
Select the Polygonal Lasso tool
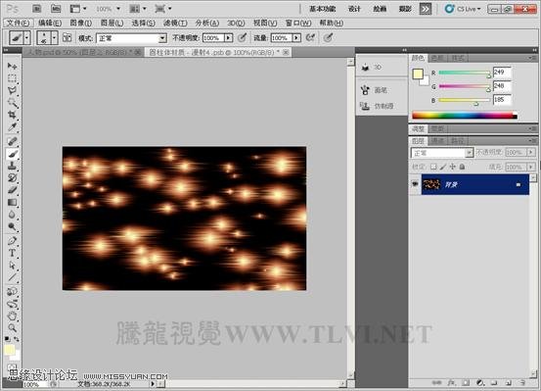tap(13, 90)
